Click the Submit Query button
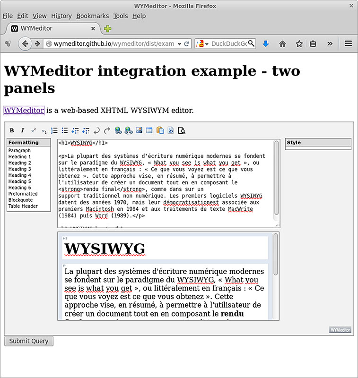 29,341
